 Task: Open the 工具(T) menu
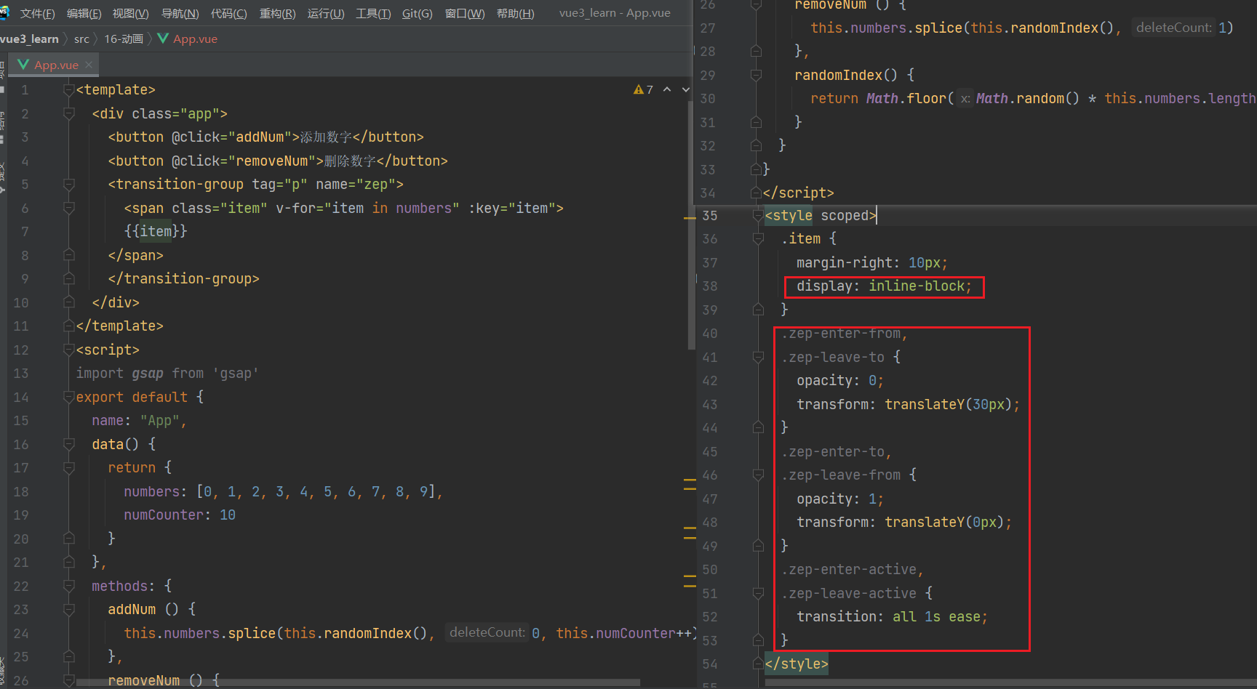click(x=373, y=13)
